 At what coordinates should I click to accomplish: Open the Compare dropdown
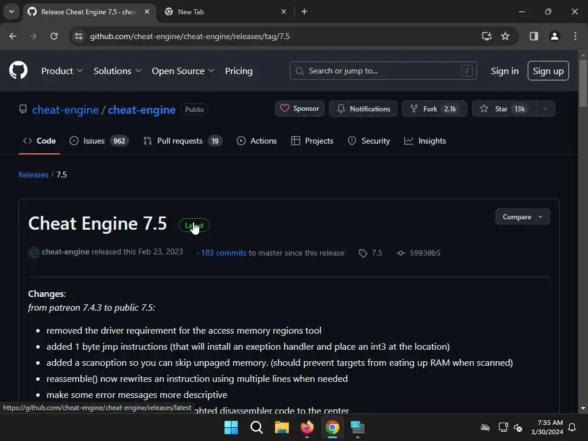coord(523,216)
